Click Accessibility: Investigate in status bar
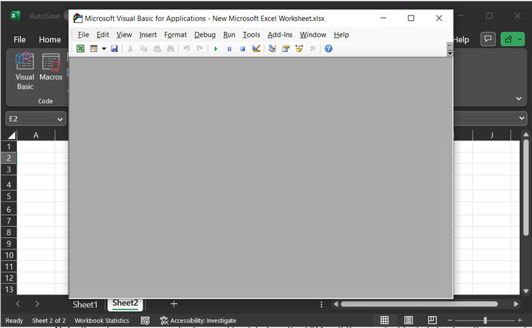Screen dimensions: 532x328 pos(198,321)
